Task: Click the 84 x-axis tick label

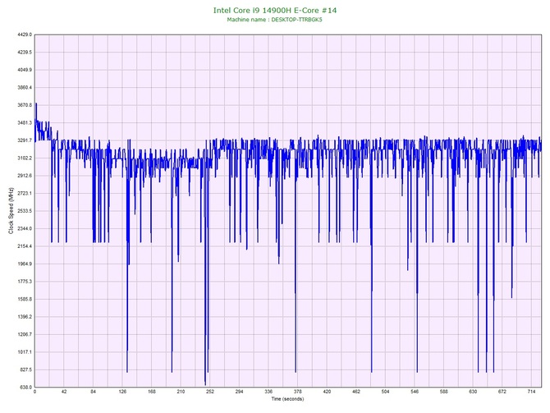Action: tap(93, 392)
